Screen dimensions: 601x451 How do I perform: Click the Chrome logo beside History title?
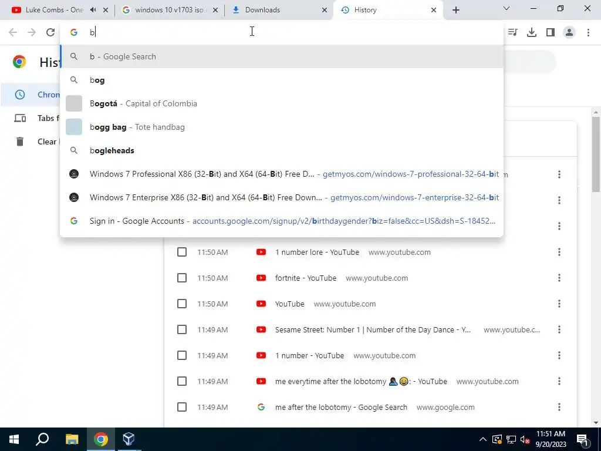(x=19, y=62)
